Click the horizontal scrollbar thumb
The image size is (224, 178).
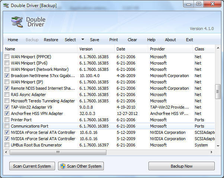click(x=58, y=152)
